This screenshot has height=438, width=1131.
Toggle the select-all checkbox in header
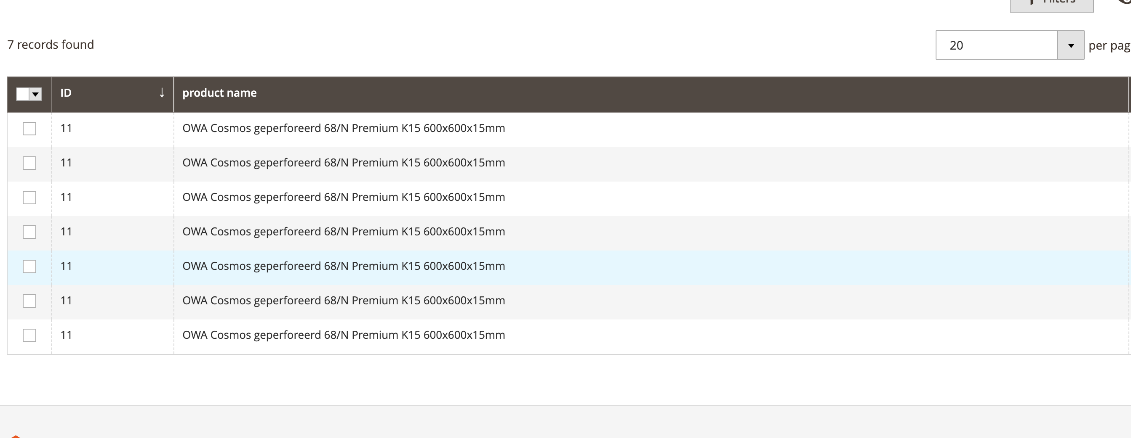22,94
